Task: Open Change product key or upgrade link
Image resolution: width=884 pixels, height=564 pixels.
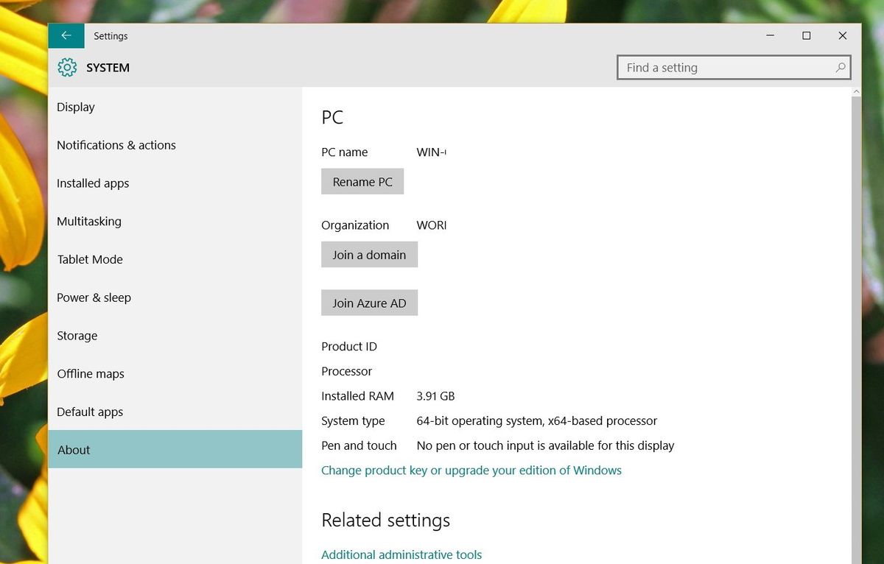Action: [x=471, y=470]
